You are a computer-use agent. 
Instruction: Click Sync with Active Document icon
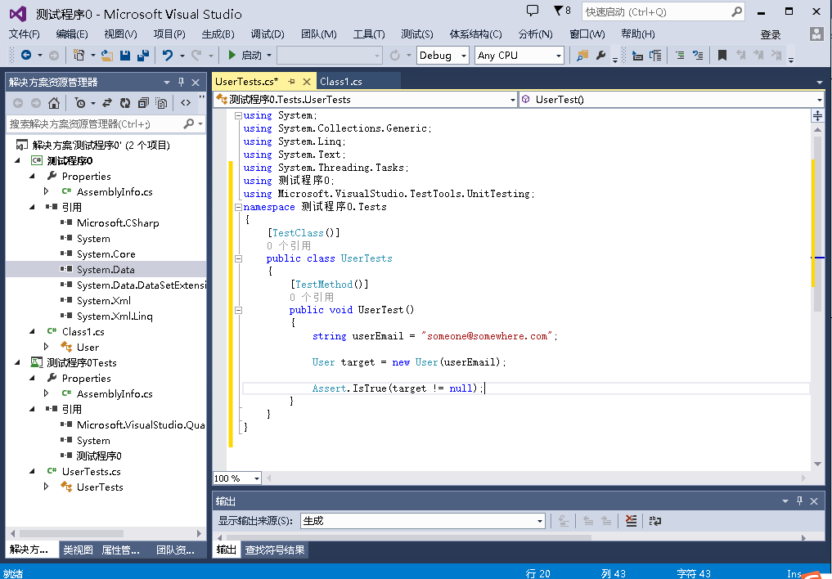point(107,103)
